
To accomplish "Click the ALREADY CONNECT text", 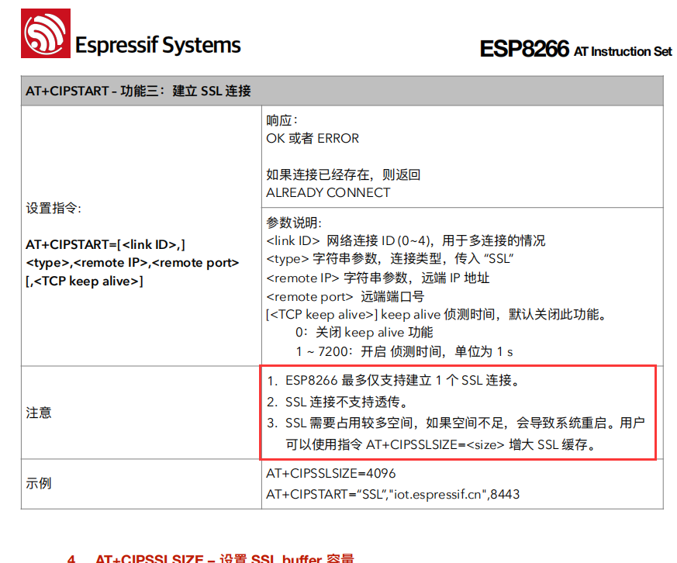I will 328,192.
